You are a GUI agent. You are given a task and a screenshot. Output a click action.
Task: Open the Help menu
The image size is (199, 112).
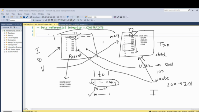pyautogui.click(x=49, y=14)
